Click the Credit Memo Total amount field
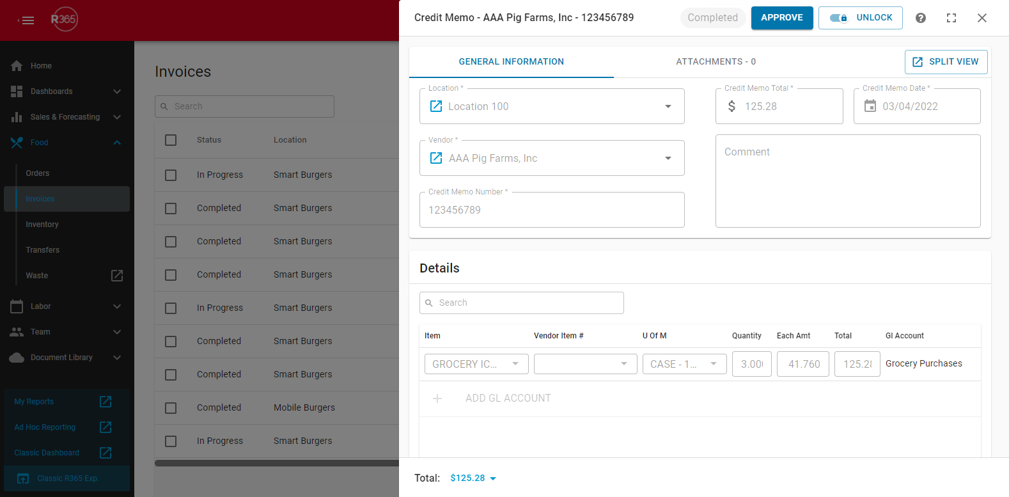Screen dimensions: 1009x497 pyautogui.click(x=779, y=106)
